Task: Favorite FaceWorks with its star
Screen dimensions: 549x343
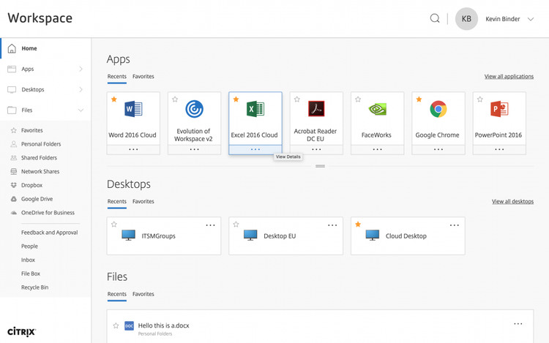Action: coord(358,99)
